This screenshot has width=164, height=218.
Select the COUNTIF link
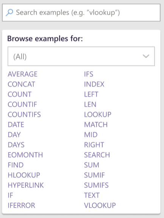(x=22, y=104)
